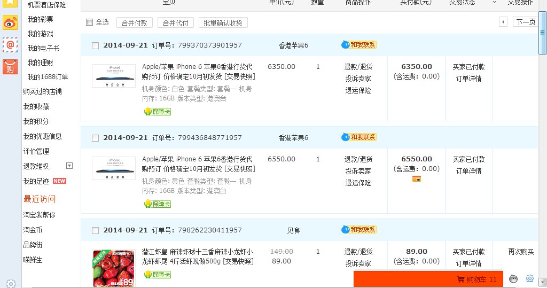Viewport: 547px width, 288px height.
Task: Open 订单详情 for 89.00 crayfish order
Action: [468, 263]
